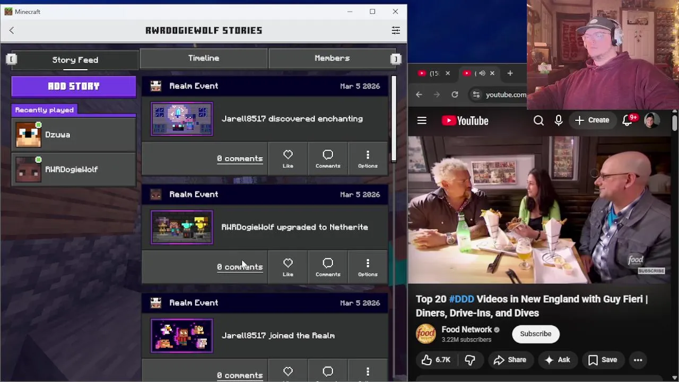Click browser back arrow
679x382 pixels.
click(419, 94)
